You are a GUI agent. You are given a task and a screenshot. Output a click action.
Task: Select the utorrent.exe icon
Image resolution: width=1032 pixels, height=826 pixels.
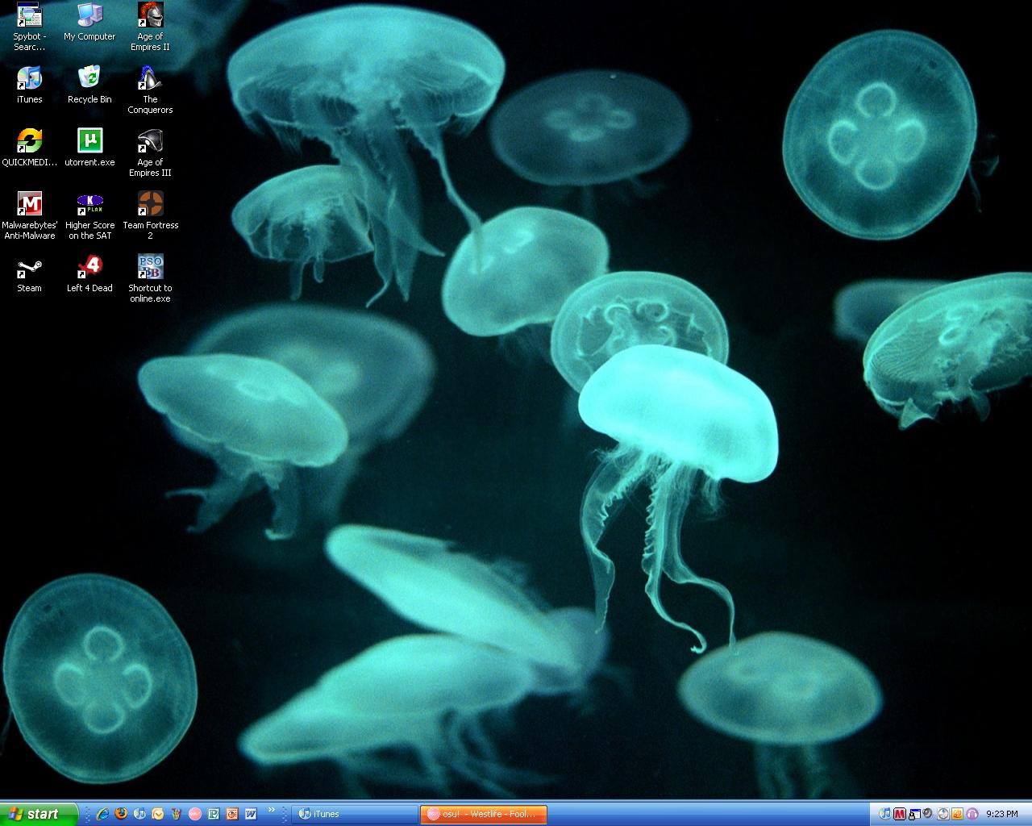coord(89,148)
